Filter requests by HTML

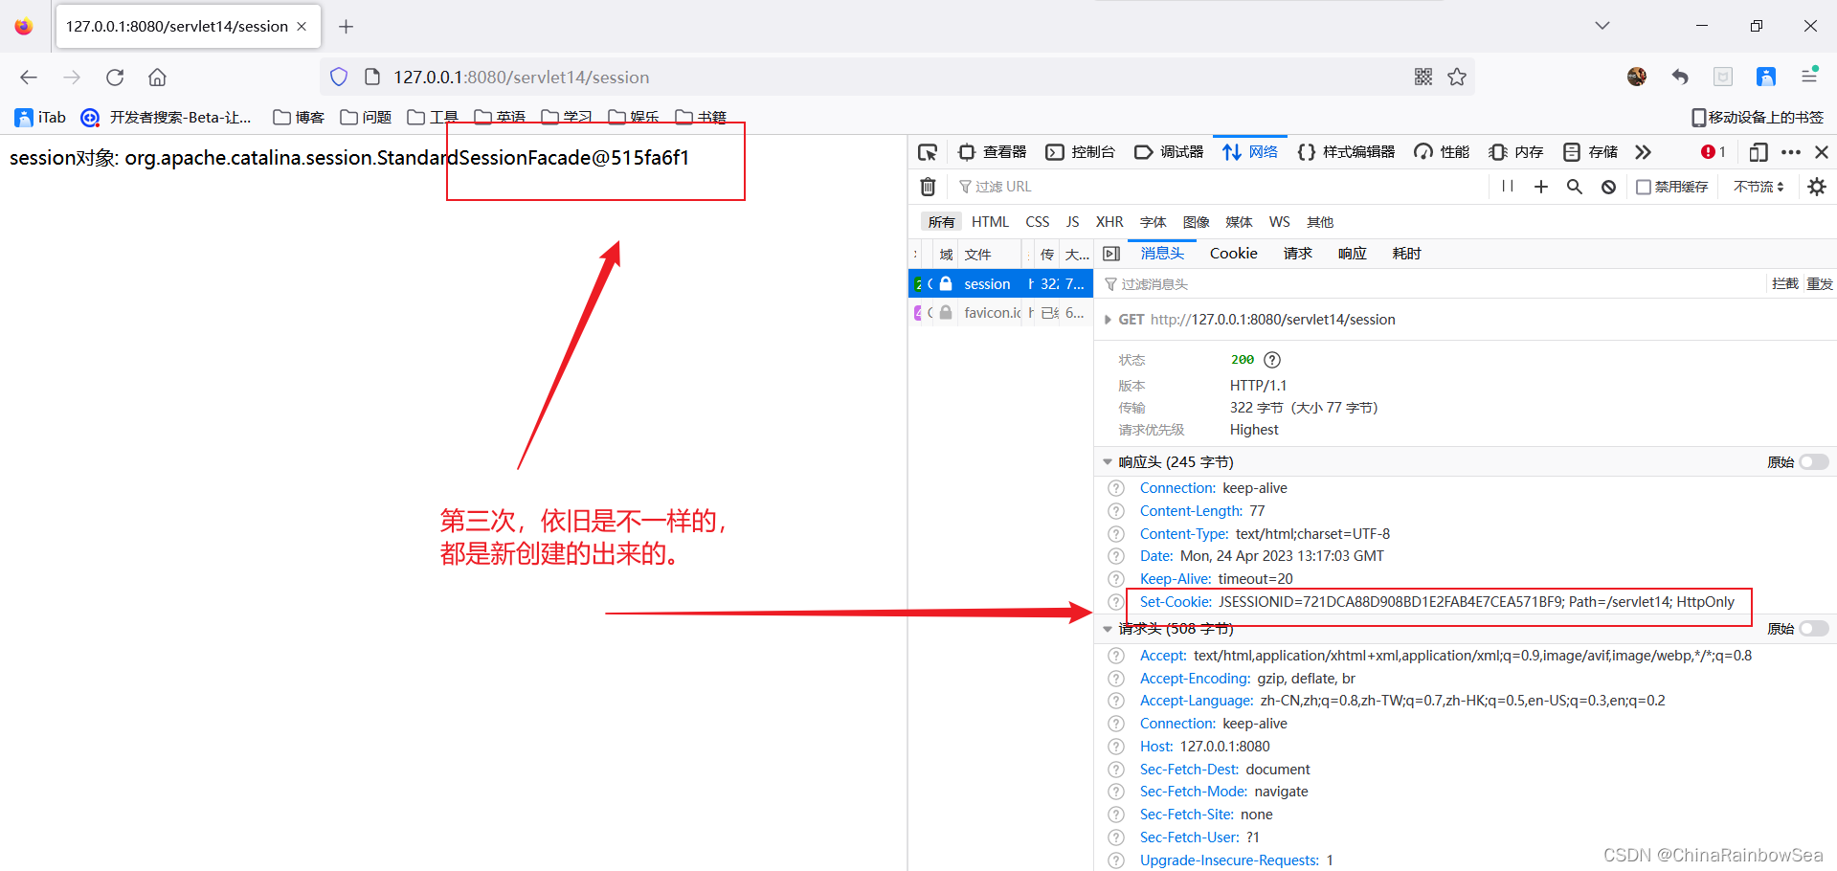coord(990,222)
